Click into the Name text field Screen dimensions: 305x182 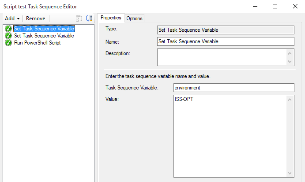pos(226,41)
